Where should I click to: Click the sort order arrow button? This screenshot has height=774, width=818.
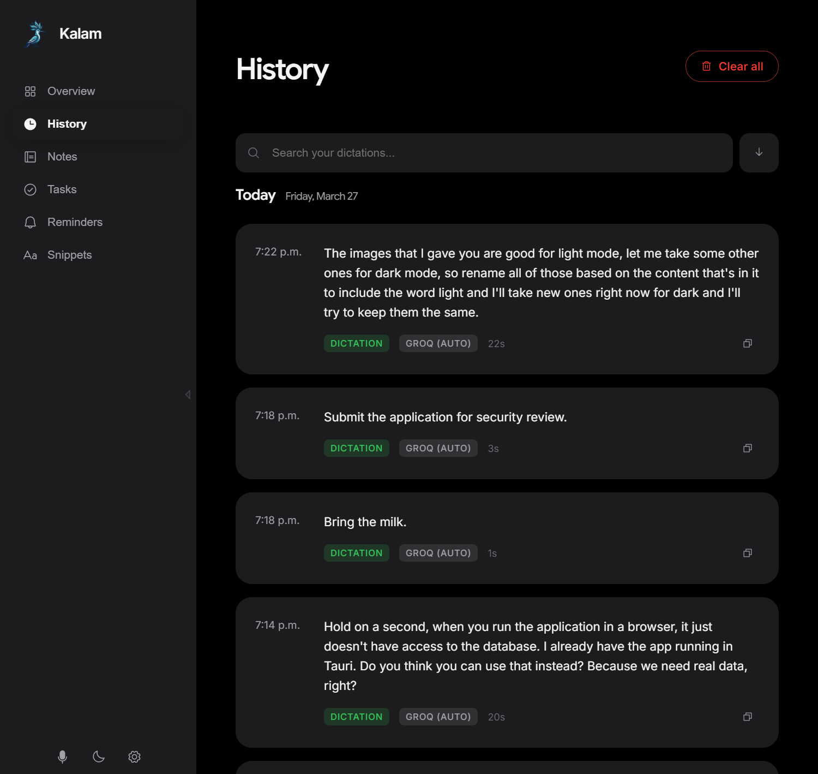(x=759, y=153)
